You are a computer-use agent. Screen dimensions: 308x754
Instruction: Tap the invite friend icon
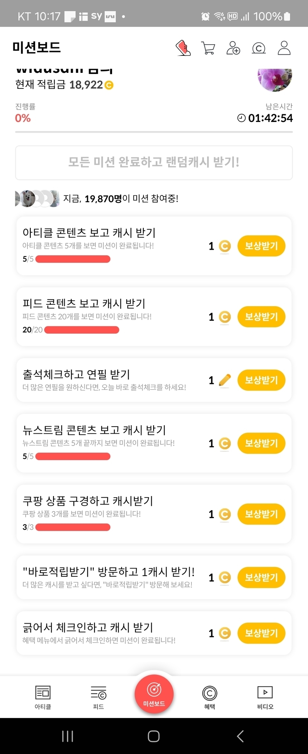[233, 48]
